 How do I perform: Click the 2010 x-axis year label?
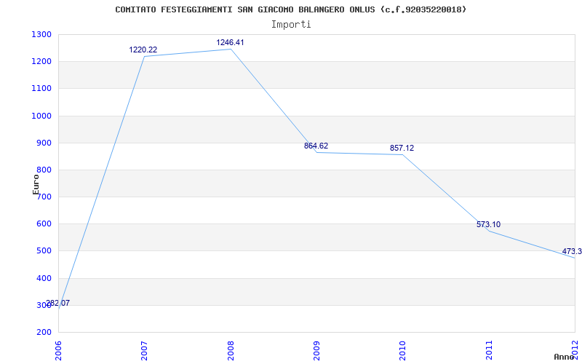403,350
